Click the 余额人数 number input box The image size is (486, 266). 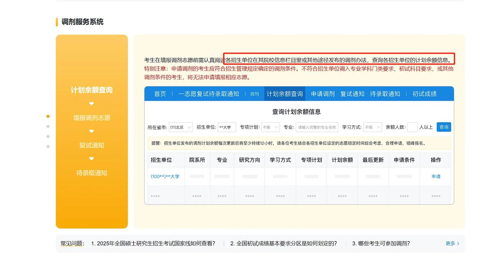click(412, 127)
